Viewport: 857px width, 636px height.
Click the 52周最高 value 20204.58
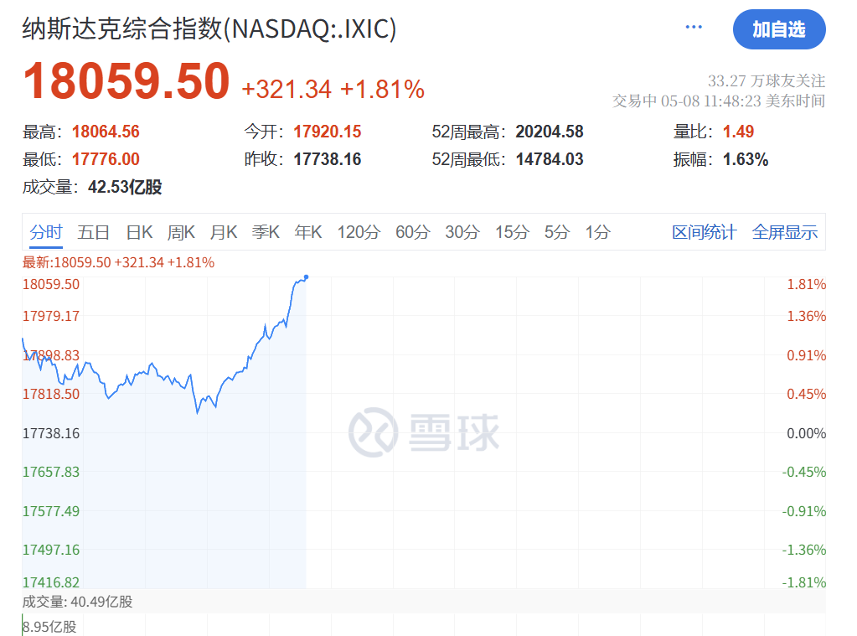pyautogui.click(x=550, y=132)
